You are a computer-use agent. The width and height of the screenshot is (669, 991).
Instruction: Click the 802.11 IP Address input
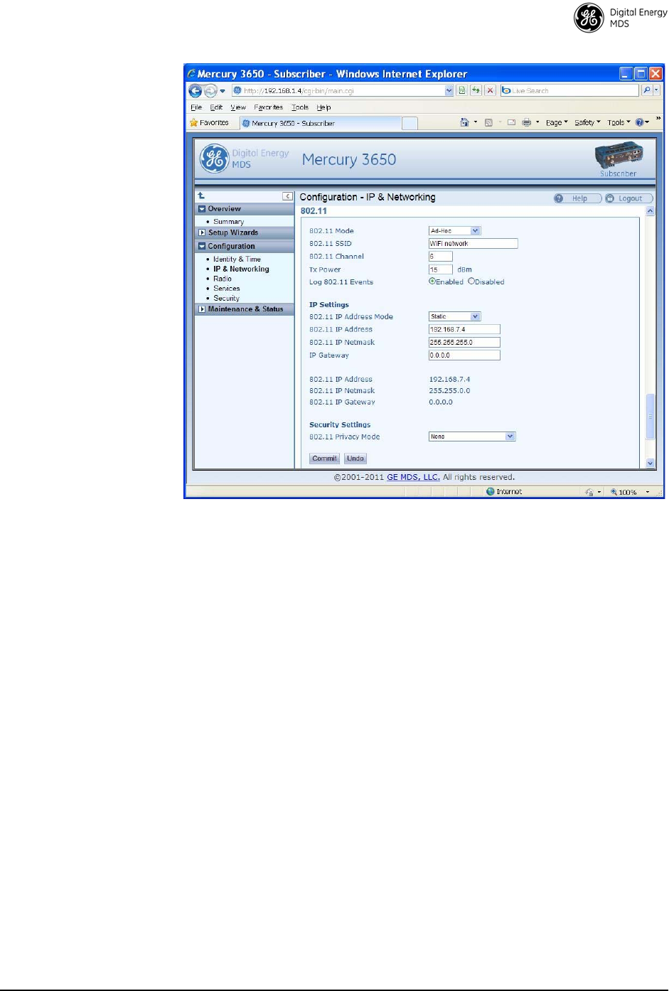pos(464,329)
